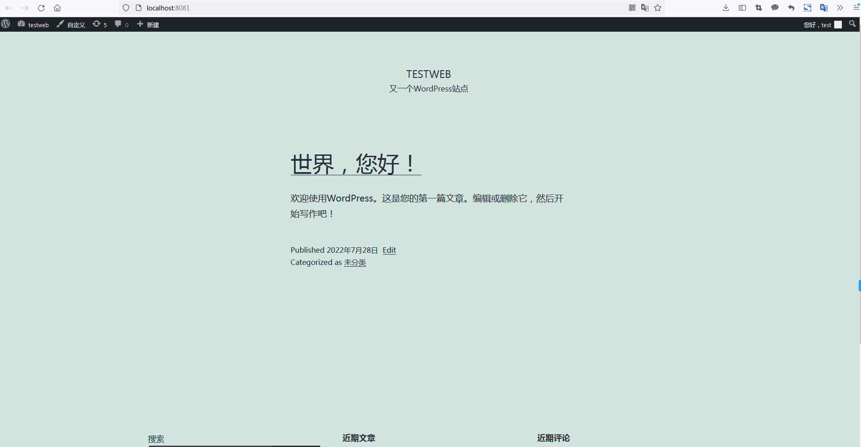The image size is (861, 447).
Task: Click the undo arrow extension icon
Action: (791, 8)
